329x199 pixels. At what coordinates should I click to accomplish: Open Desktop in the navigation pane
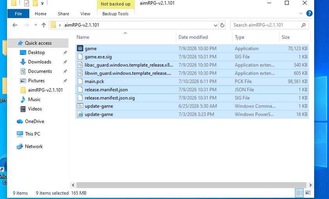pos(36,52)
